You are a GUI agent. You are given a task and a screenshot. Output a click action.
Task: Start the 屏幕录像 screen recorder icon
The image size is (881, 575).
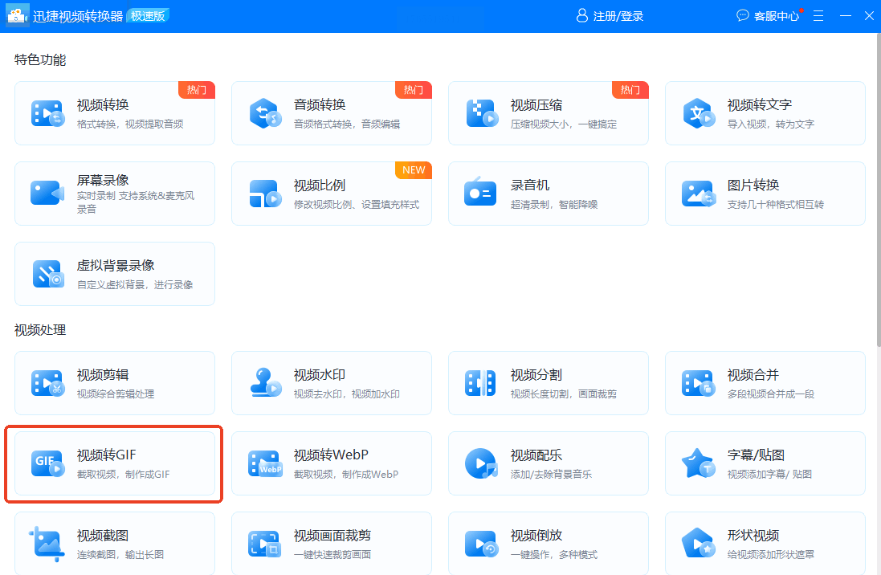(x=47, y=194)
